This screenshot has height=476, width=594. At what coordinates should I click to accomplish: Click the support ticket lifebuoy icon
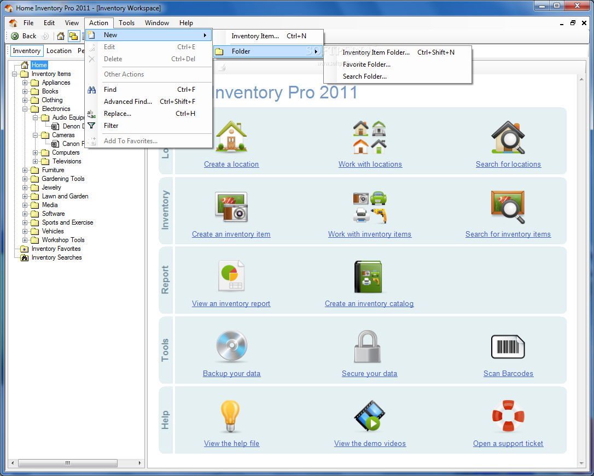tap(508, 416)
